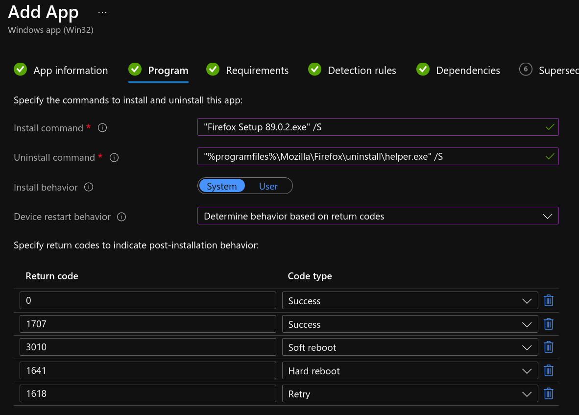Click the green checkmark on Requirements step
Viewport: 579px width, 415px height.
tap(213, 70)
